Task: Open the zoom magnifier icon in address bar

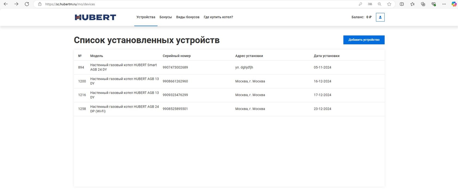Action: (379, 4)
